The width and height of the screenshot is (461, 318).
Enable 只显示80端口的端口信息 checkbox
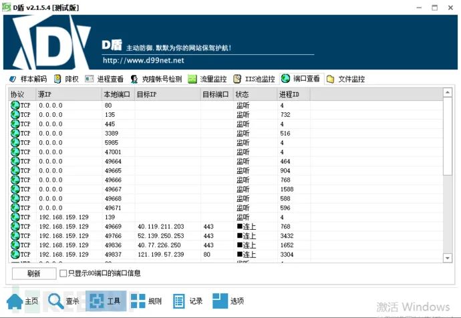pos(63,273)
